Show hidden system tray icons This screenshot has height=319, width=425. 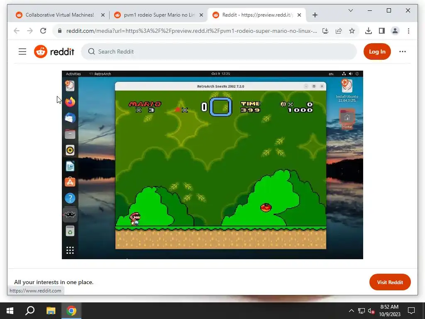[x=351, y=311]
